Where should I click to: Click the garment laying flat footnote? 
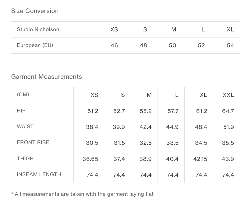tap(83, 194)
